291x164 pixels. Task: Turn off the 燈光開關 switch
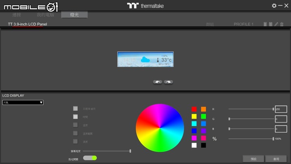[x=90, y=158]
